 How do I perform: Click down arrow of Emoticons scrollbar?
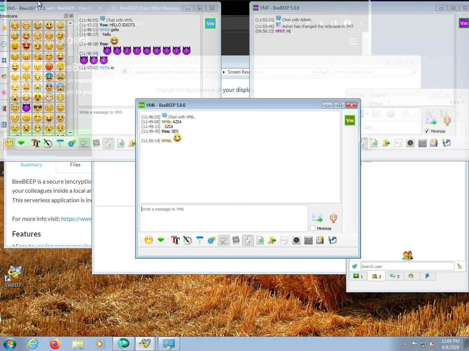[x=70, y=133]
